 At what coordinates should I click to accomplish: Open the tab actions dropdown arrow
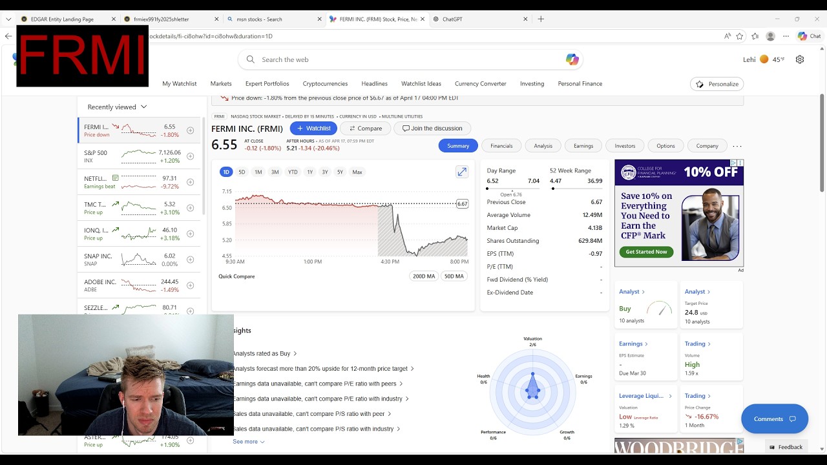click(x=8, y=19)
